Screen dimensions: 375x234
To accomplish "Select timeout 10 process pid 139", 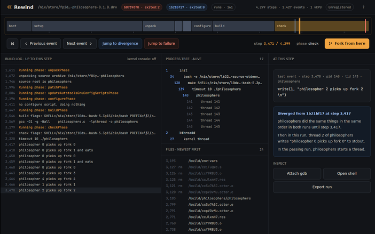I will point(215,89).
